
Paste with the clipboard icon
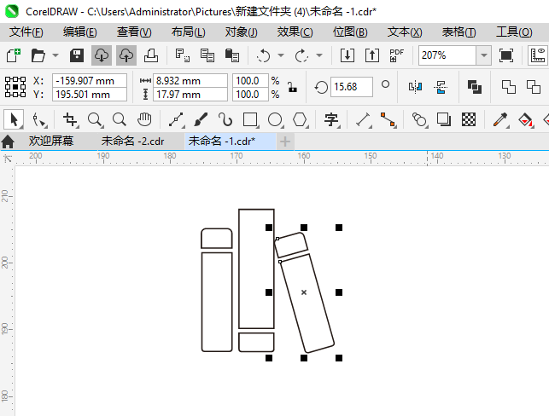(231, 55)
